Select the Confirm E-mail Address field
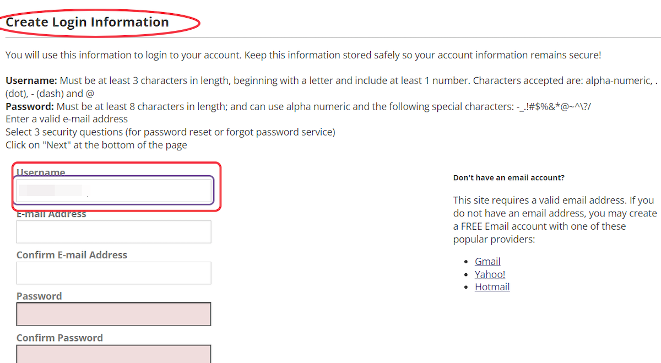 (113, 273)
